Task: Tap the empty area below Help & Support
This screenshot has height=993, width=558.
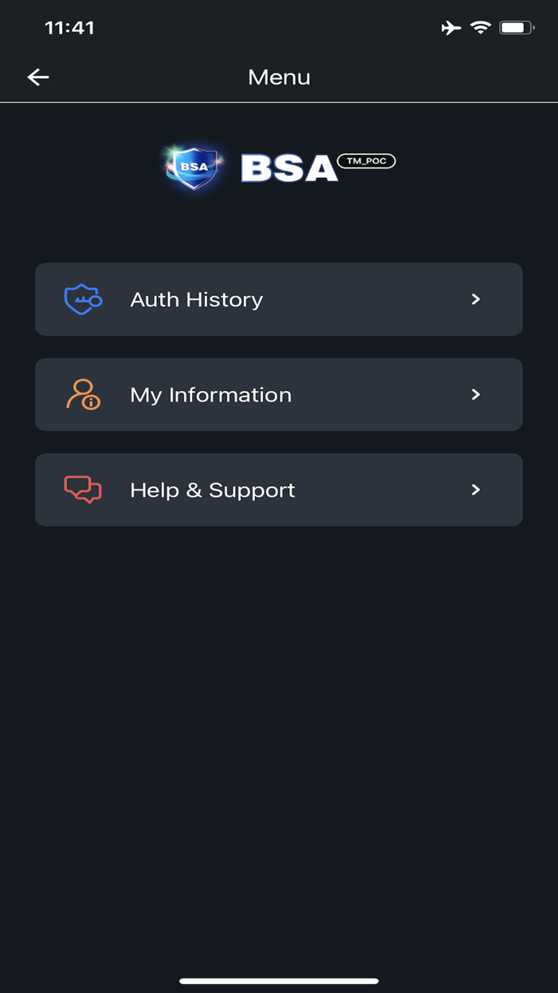Action: pos(279,718)
